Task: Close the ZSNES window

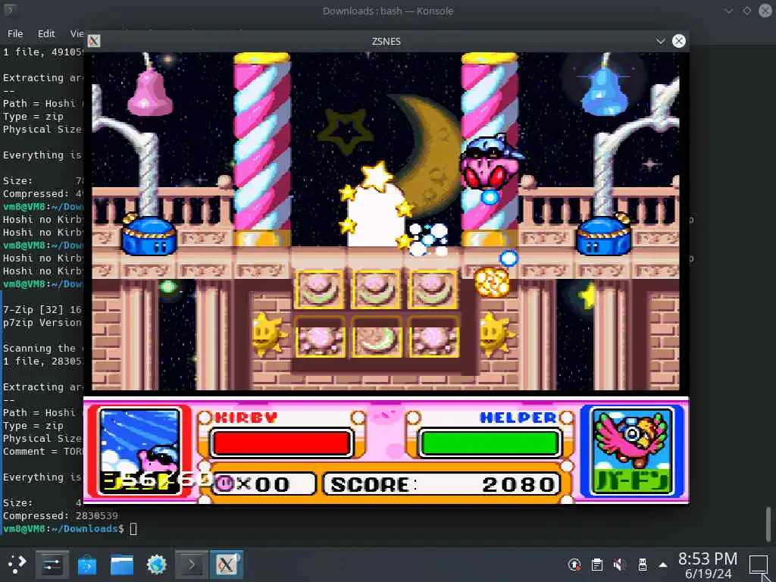Action: (679, 41)
